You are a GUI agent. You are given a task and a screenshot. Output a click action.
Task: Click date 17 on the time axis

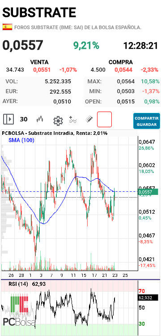[x=94, y=275]
